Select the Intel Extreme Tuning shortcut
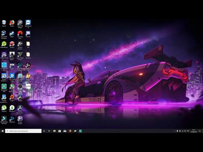This screenshot has width=203, height=152. click(x=4, y=98)
